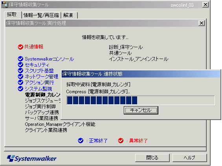Screen dimensions: 222x166
Task: Click the title bar application icon
Action: click(x=5, y=5)
